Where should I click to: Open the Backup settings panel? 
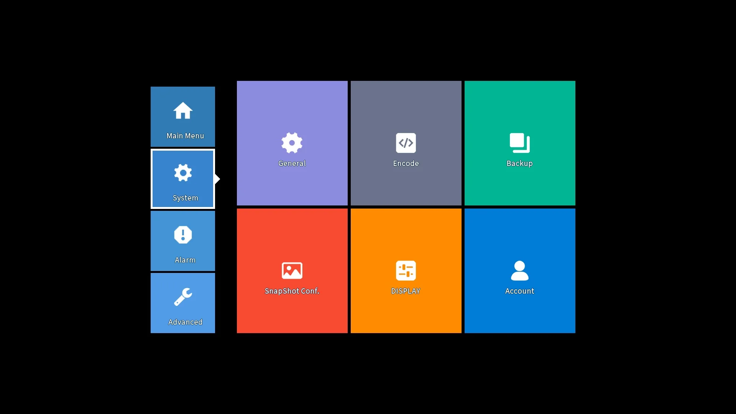click(x=520, y=143)
